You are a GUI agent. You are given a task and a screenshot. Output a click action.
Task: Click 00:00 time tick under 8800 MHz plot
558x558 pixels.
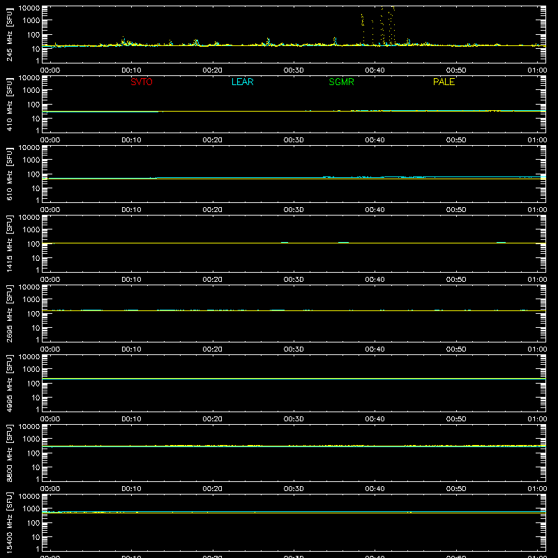(50, 489)
